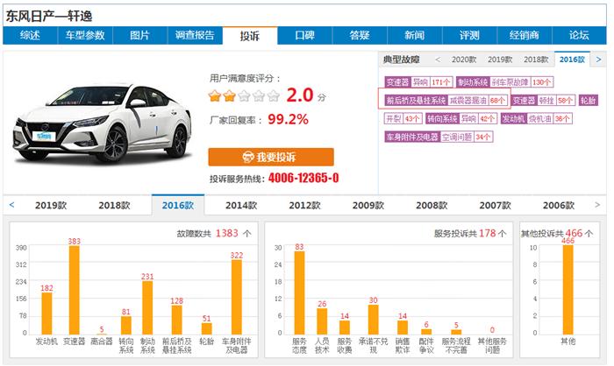Select the 投诉 tab

[x=250, y=36]
